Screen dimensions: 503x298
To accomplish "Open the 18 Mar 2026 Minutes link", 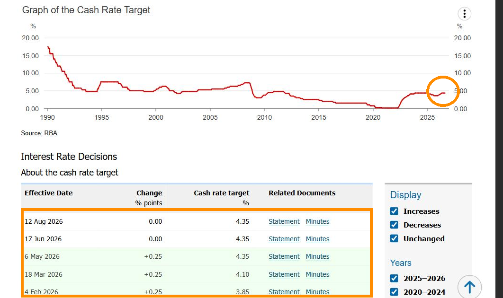I will pos(318,274).
